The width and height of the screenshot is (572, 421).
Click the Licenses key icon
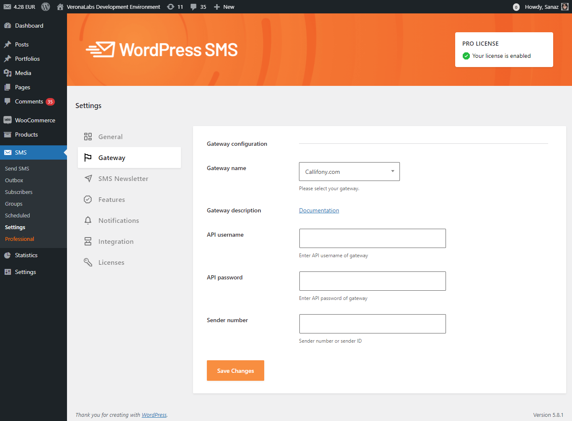pos(88,262)
